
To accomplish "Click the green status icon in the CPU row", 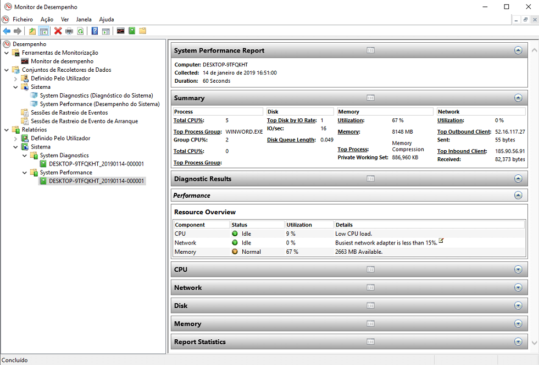I will click(235, 233).
